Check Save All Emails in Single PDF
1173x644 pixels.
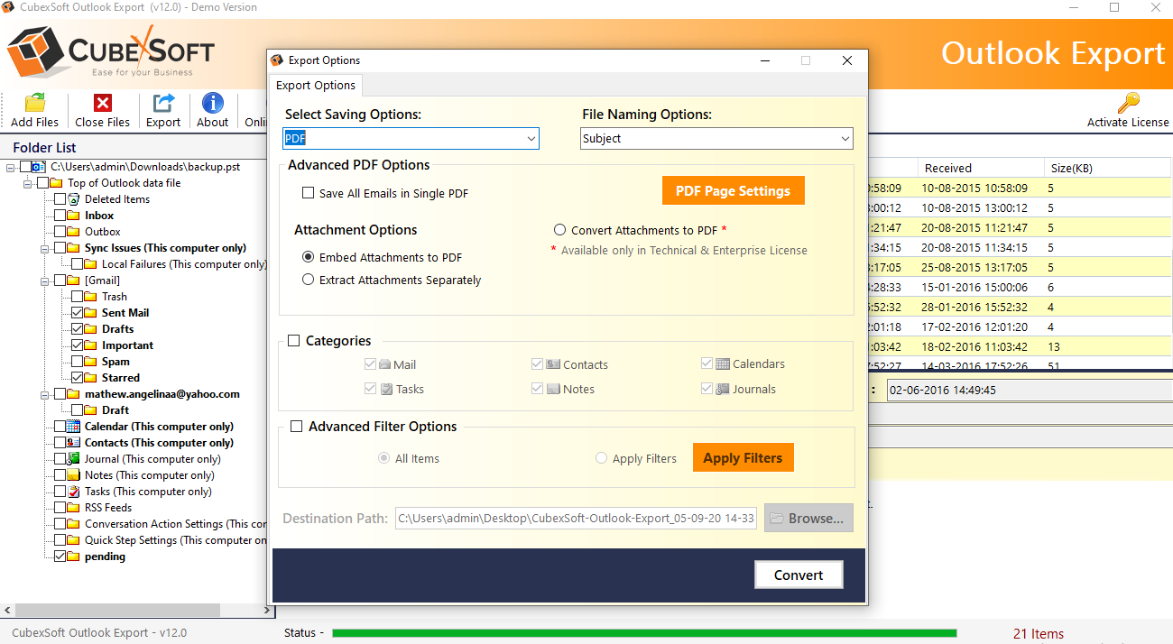tap(309, 193)
